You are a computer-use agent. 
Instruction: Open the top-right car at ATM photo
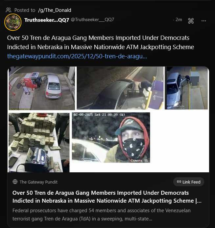tap(186, 88)
